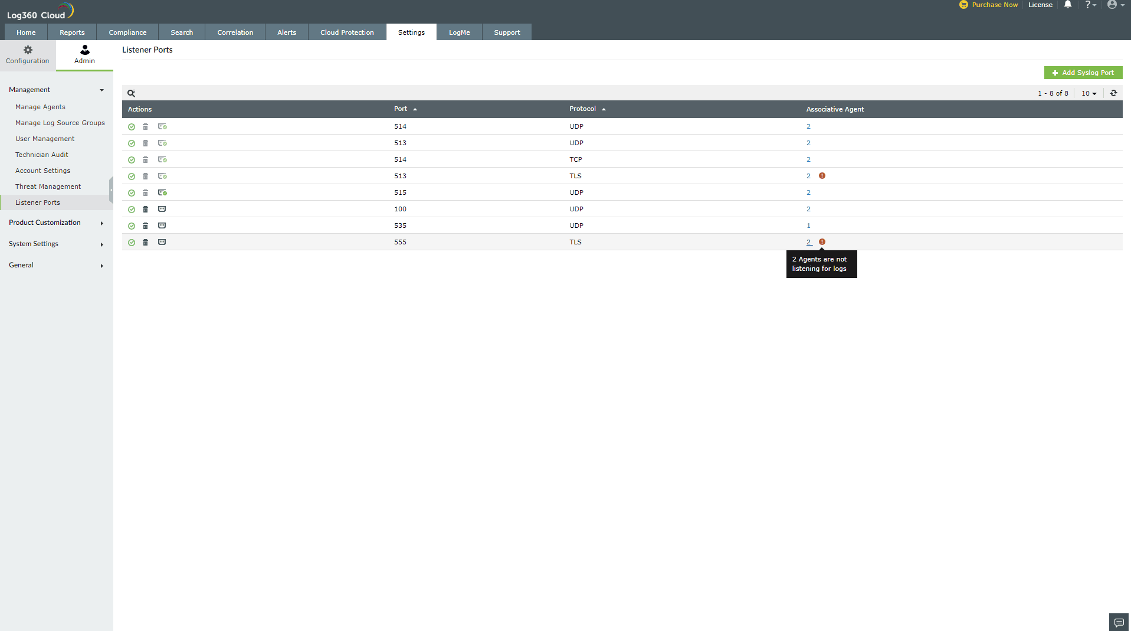This screenshot has height=631, width=1131.
Task: Toggle enabled status for port 515 UDP
Action: pyautogui.click(x=132, y=193)
